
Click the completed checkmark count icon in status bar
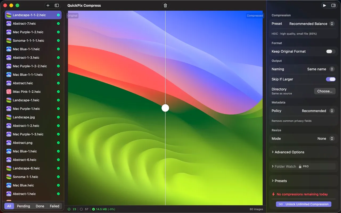click(x=69, y=209)
